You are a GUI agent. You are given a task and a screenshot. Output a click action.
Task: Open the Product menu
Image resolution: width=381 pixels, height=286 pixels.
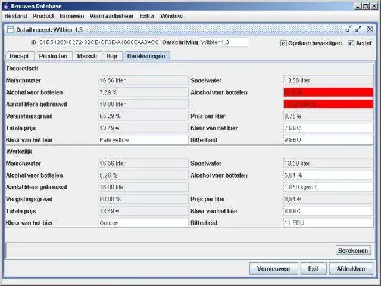click(43, 16)
